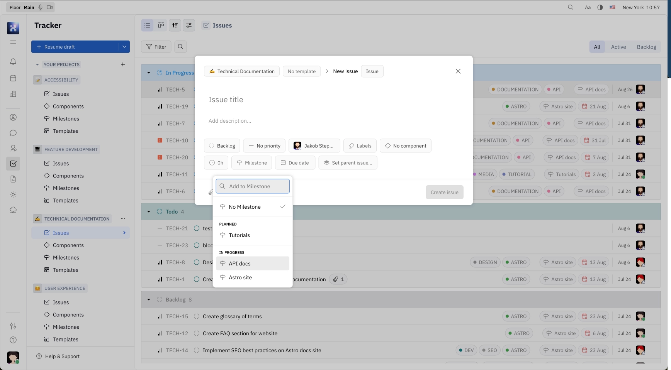Open Help question mark icon in sidebar
The height and width of the screenshot is (370, 671).
point(13,340)
